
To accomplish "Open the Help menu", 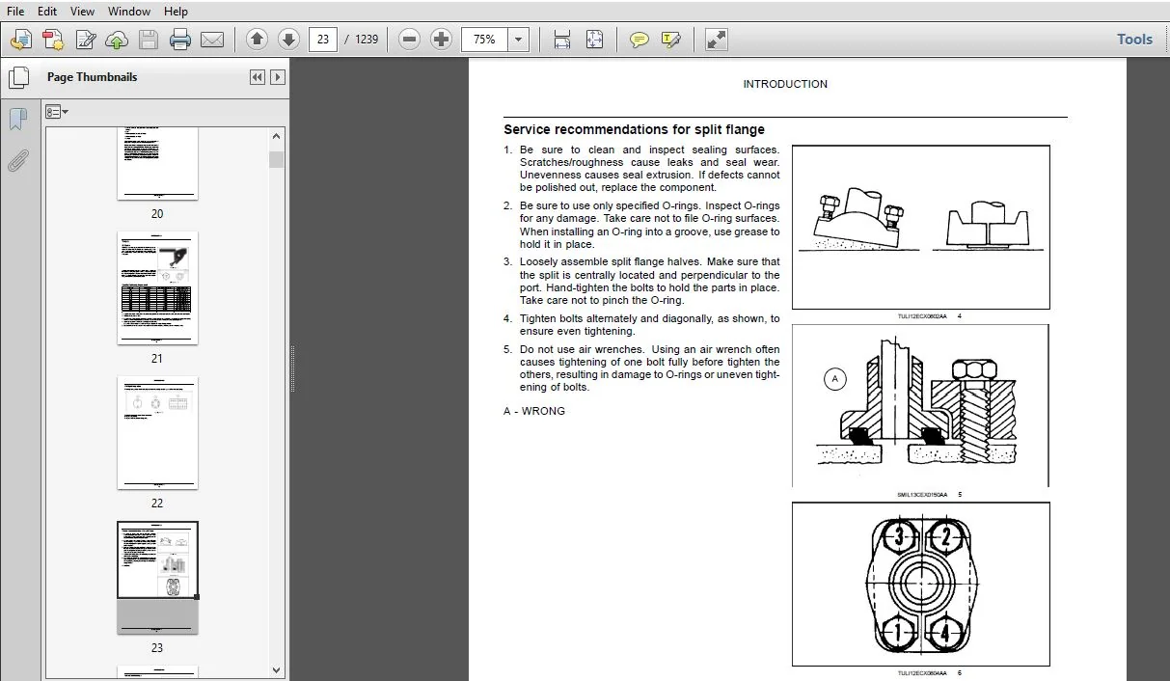I will [x=176, y=12].
